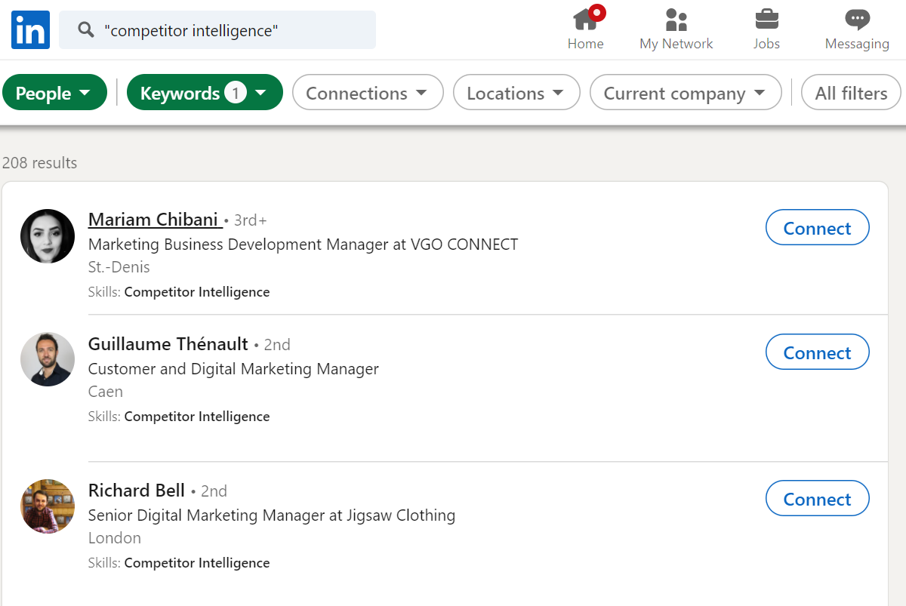The height and width of the screenshot is (606, 906).
Task: Open the My Network page
Action: point(676,29)
